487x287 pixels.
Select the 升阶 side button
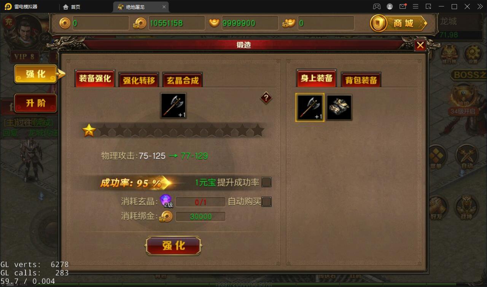click(36, 103)
